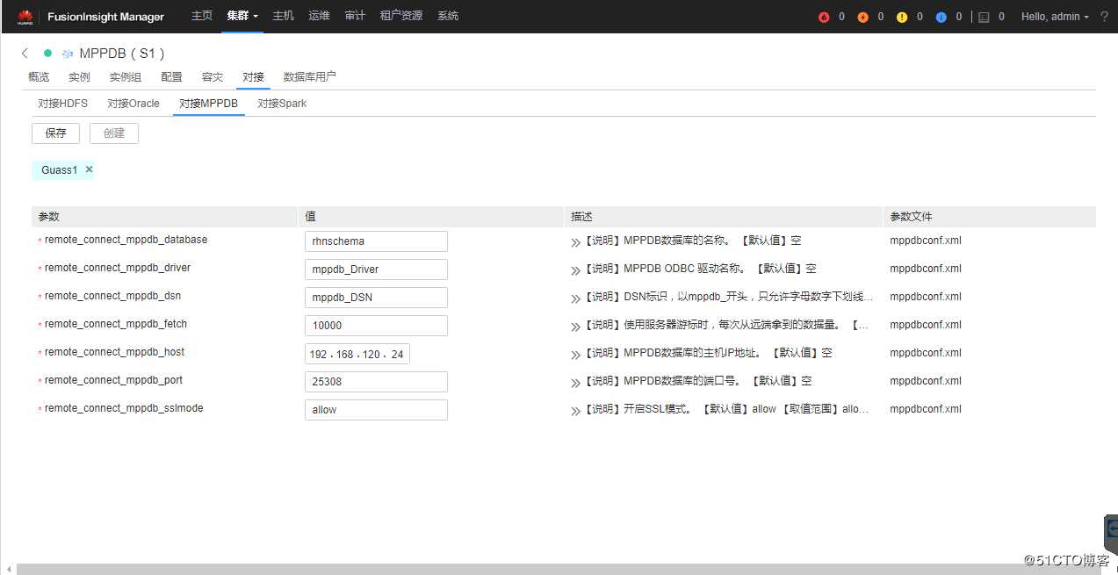
Task: Click the database field with rhnschema
Action: coord(376,241)
